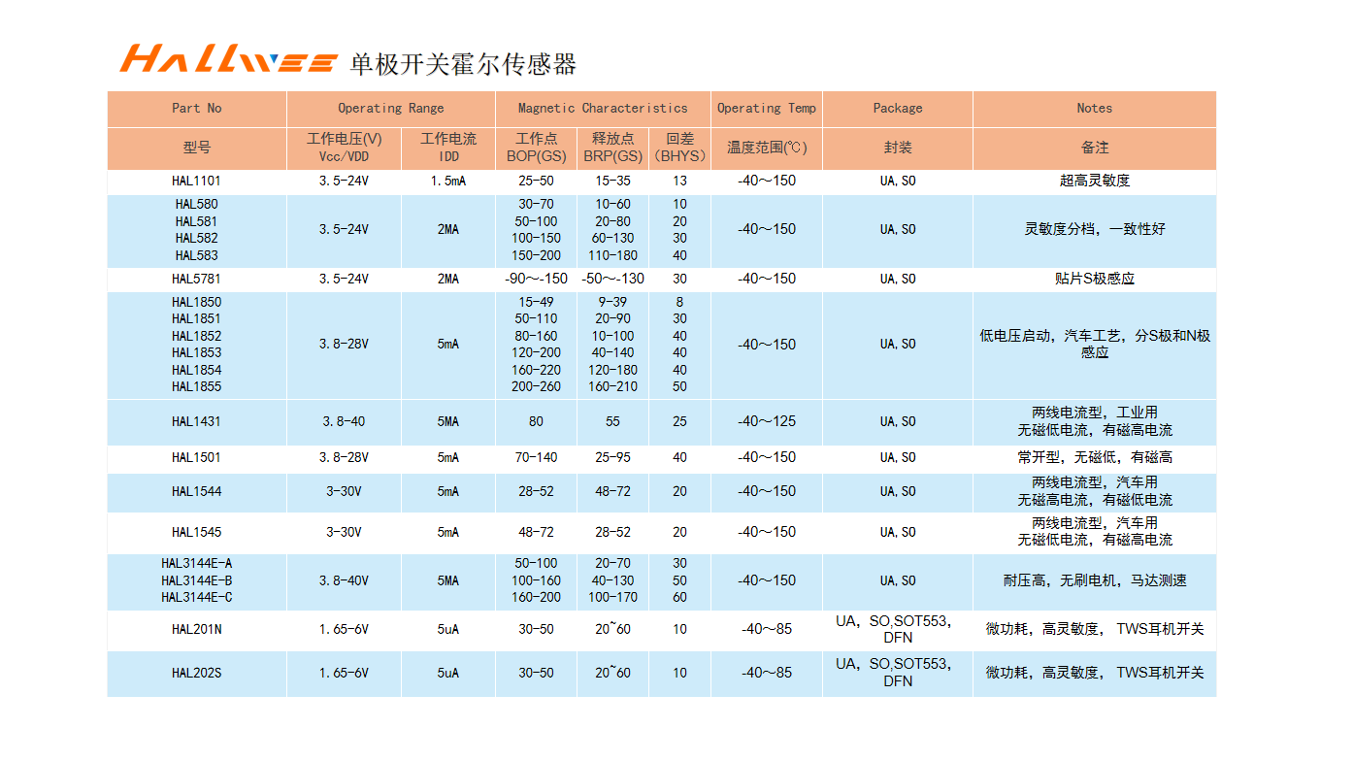
Task: Click the 110-180 BRP value for HAL583
Action: click(x=613, y=256)
